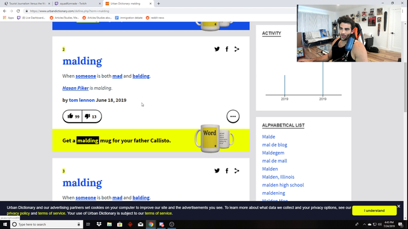Screen dimensions: 408x229
Task: Open the Windows Start menu
Action: click(5, 225)
